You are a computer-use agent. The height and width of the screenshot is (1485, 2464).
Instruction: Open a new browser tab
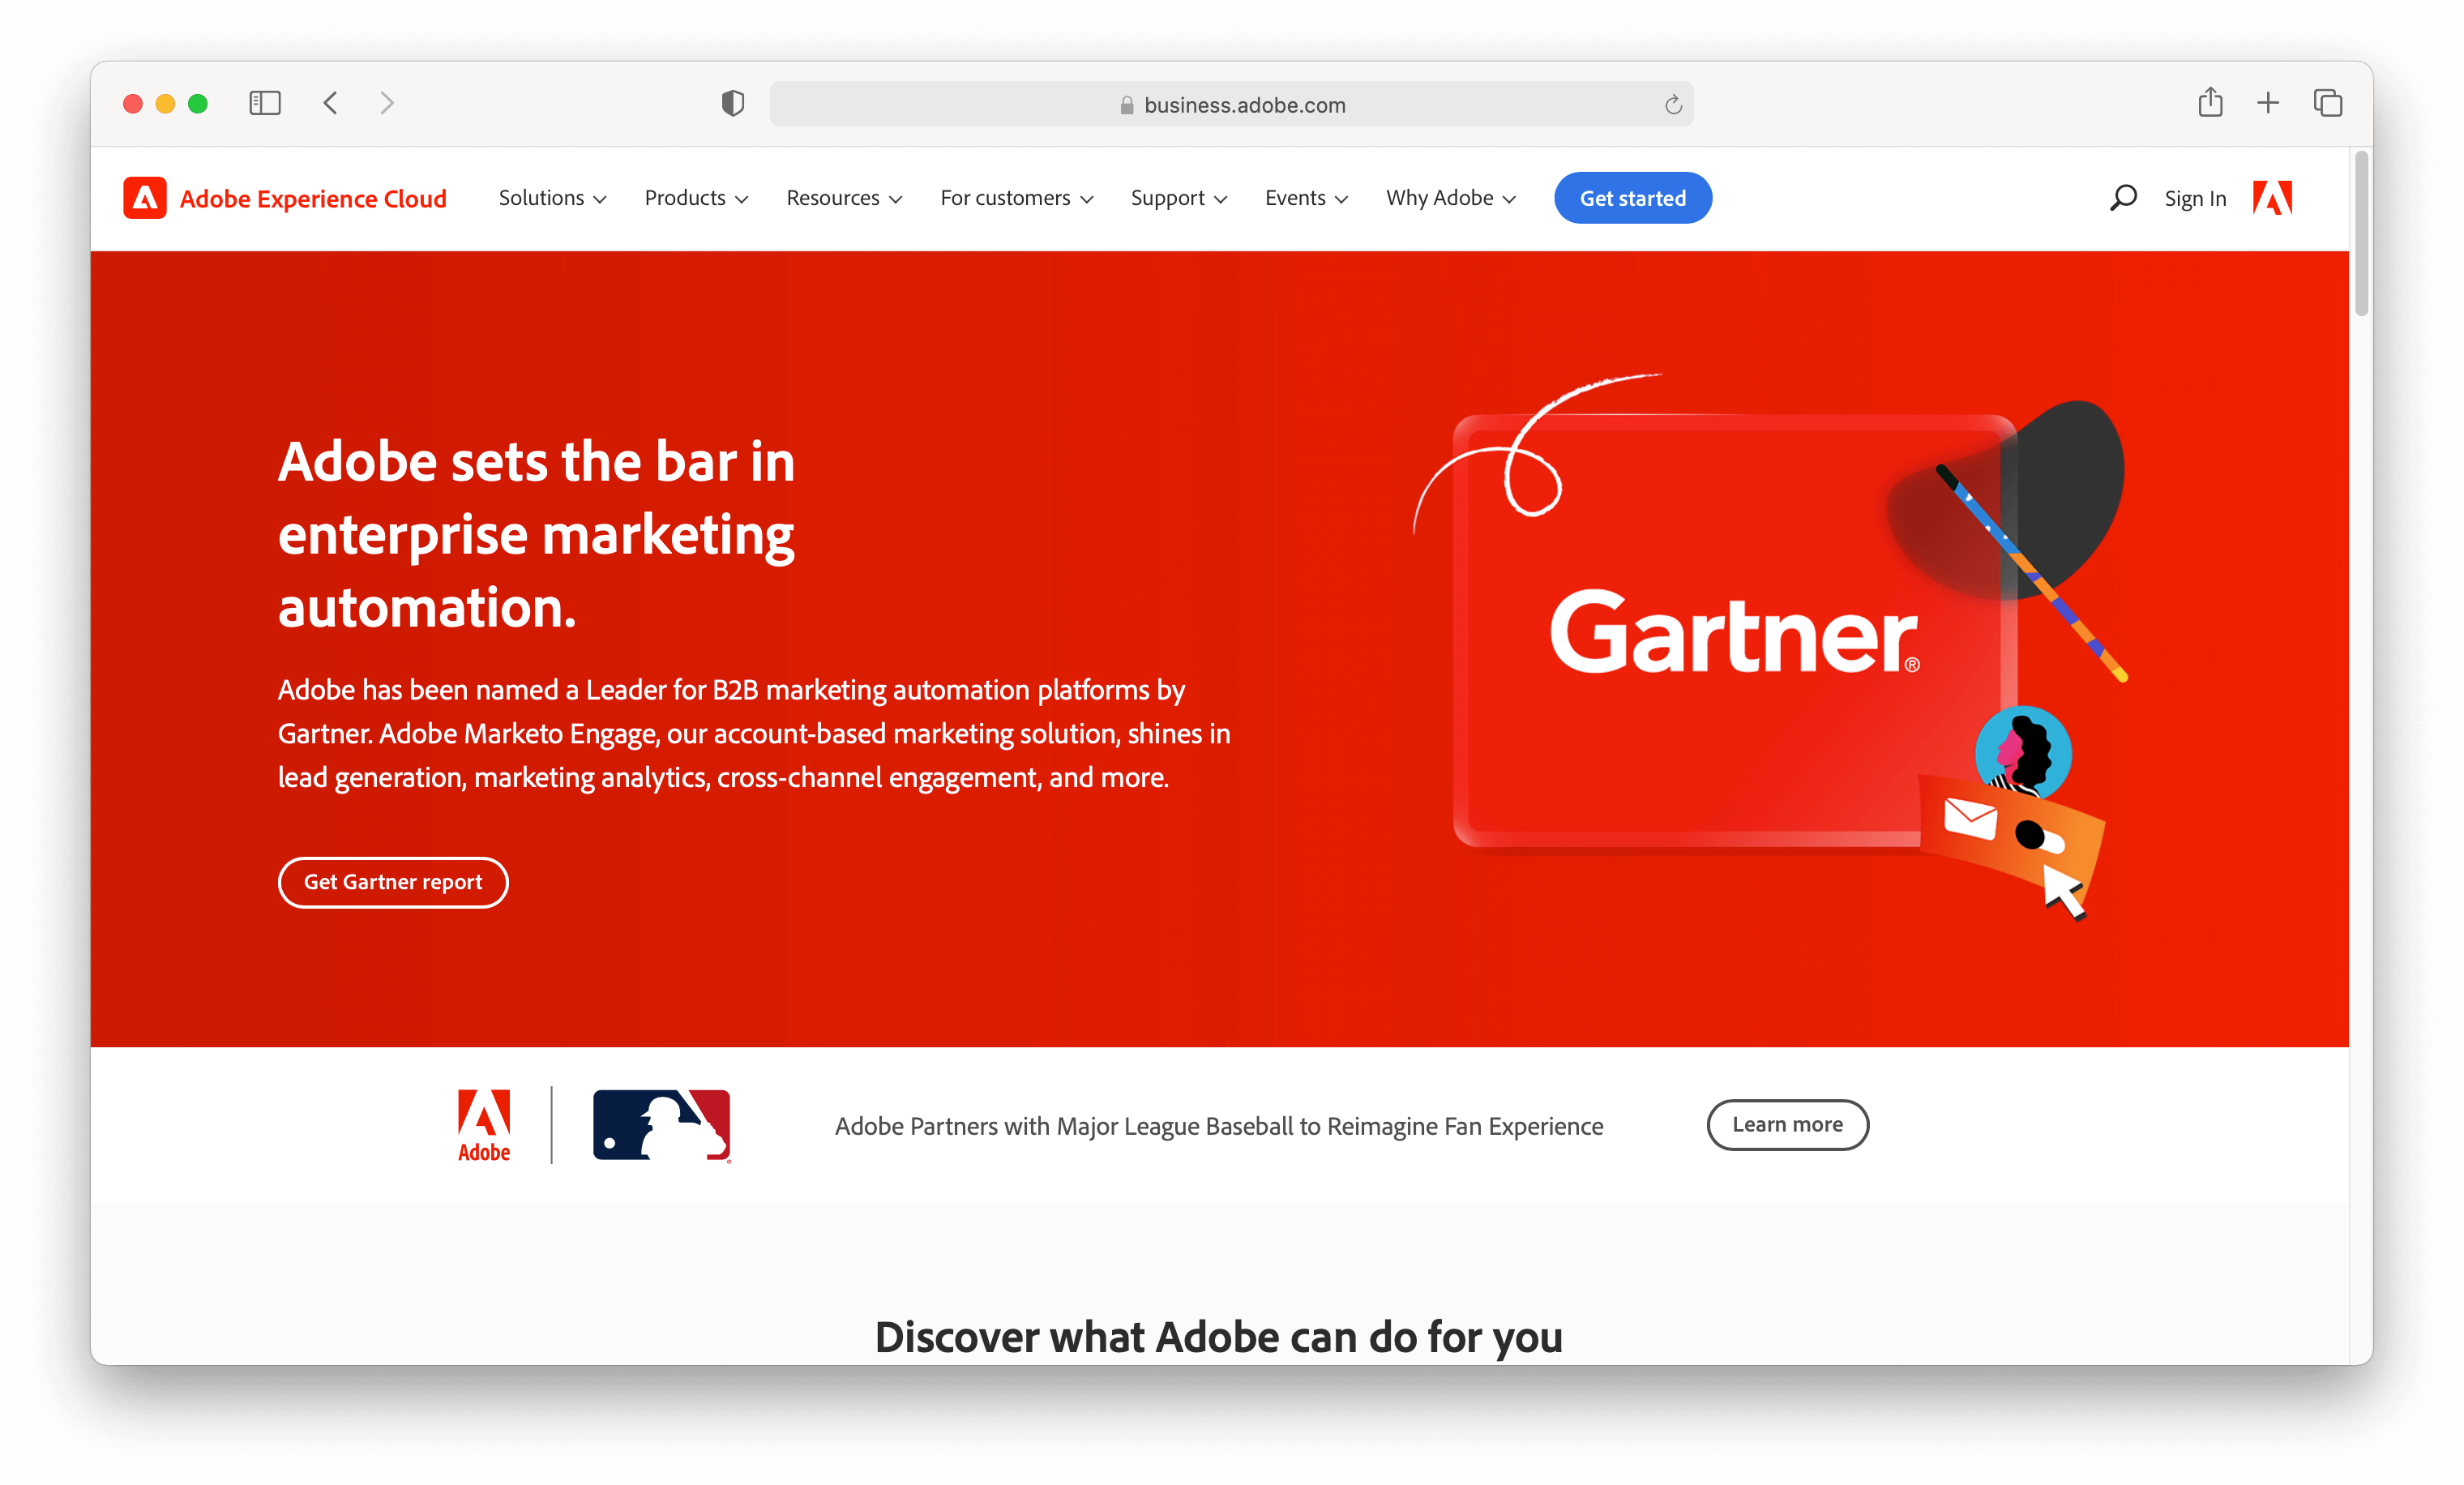[2267, 103]
